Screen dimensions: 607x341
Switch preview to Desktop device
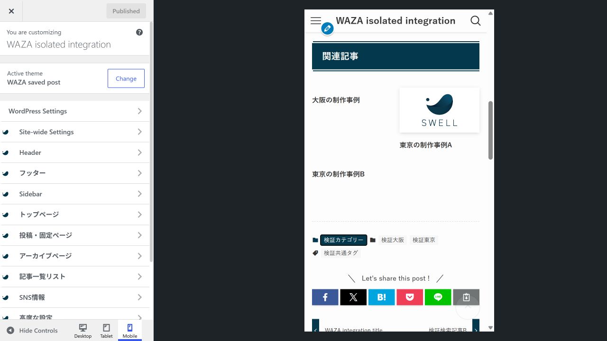click(83, 331)
